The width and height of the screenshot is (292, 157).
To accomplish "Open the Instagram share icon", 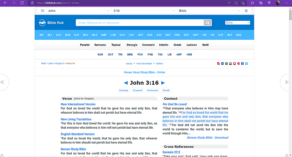I will click(238, 63).
